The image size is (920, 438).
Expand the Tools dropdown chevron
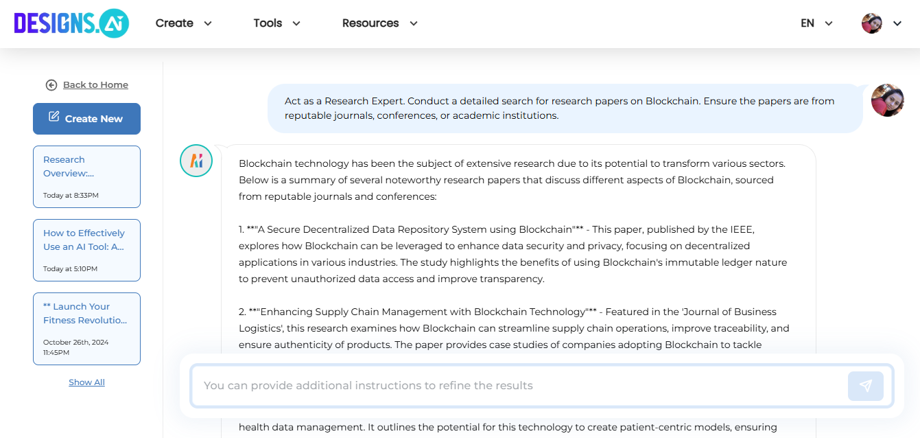click(296, 23)
